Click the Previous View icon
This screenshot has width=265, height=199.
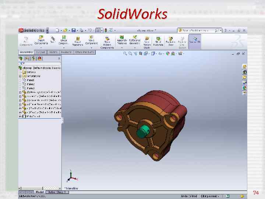click(135, 54)
